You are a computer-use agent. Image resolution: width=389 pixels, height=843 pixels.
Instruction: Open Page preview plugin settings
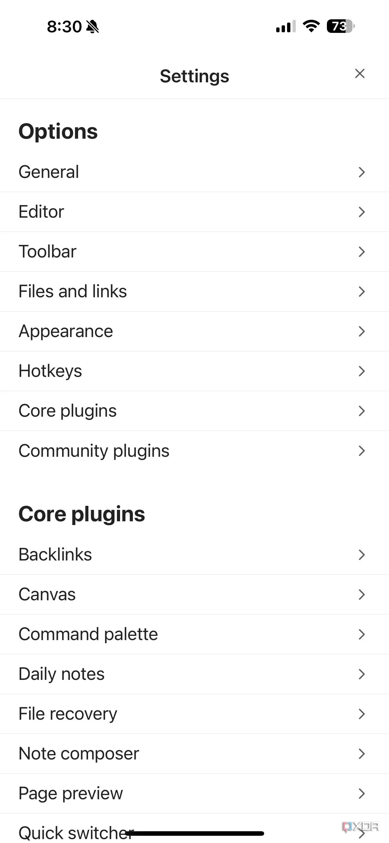pyautogui.click(x=71, y=793)
